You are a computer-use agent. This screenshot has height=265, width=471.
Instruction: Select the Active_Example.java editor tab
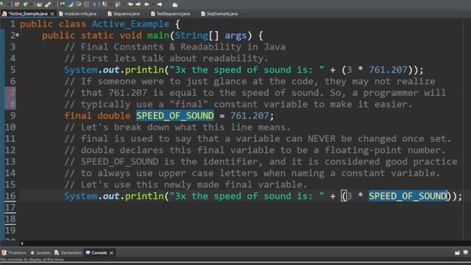28,14
